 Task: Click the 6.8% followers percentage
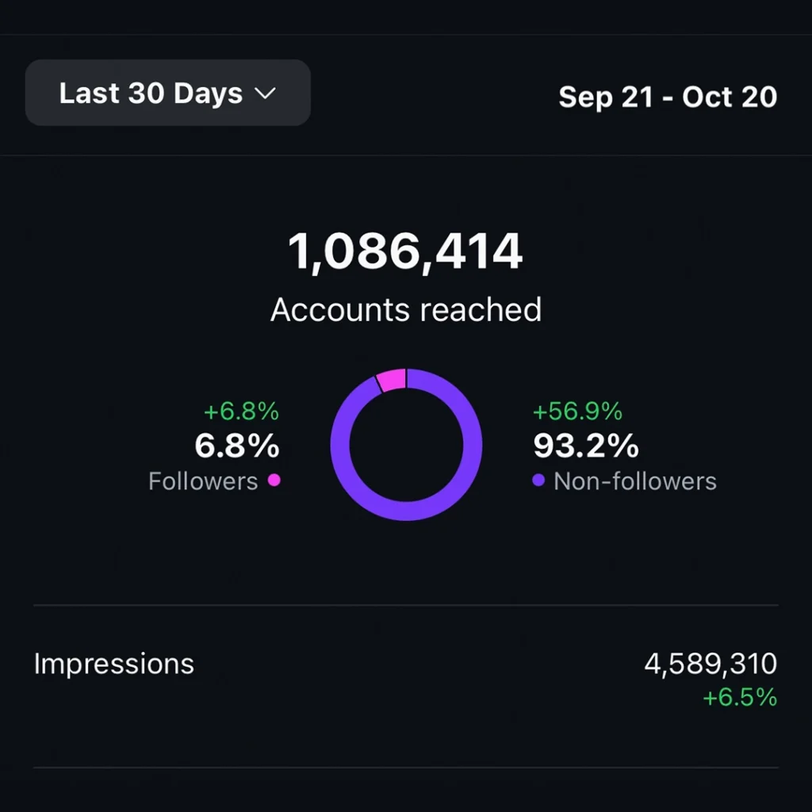tap(237, 446)
